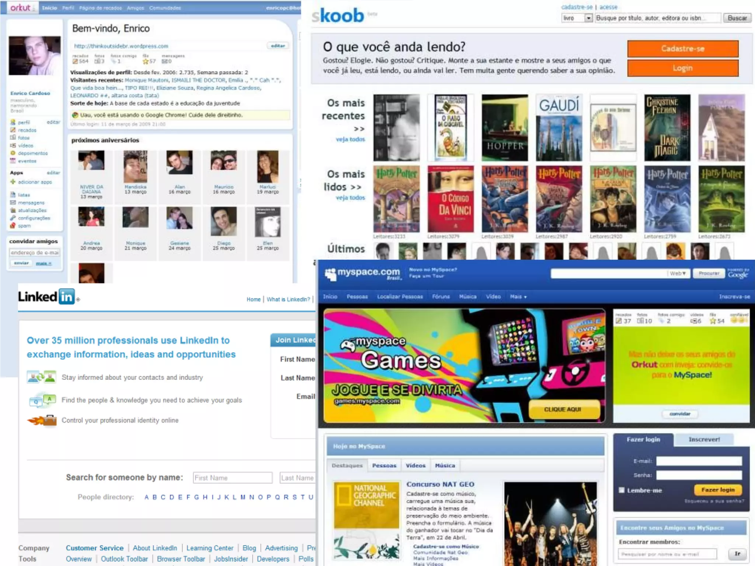Click the depoimentos icon in sidebar

tap(13, 153)
